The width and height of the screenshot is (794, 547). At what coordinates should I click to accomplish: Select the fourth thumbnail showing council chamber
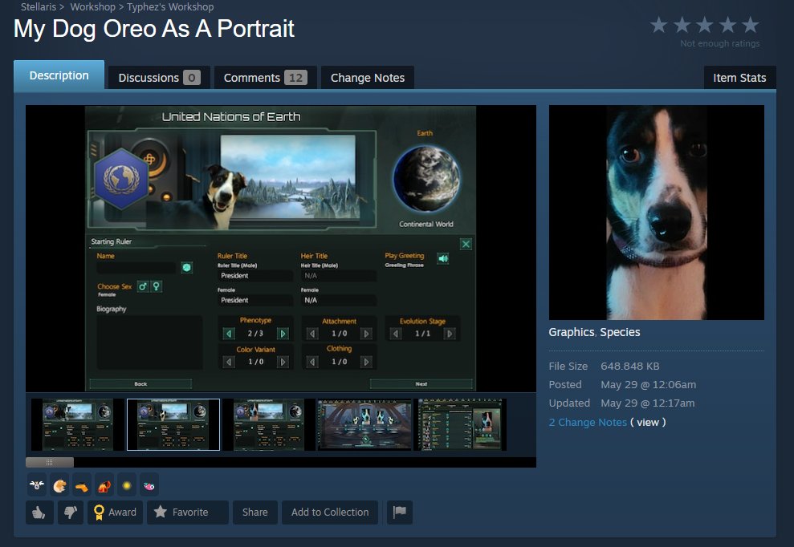(364, 424)
